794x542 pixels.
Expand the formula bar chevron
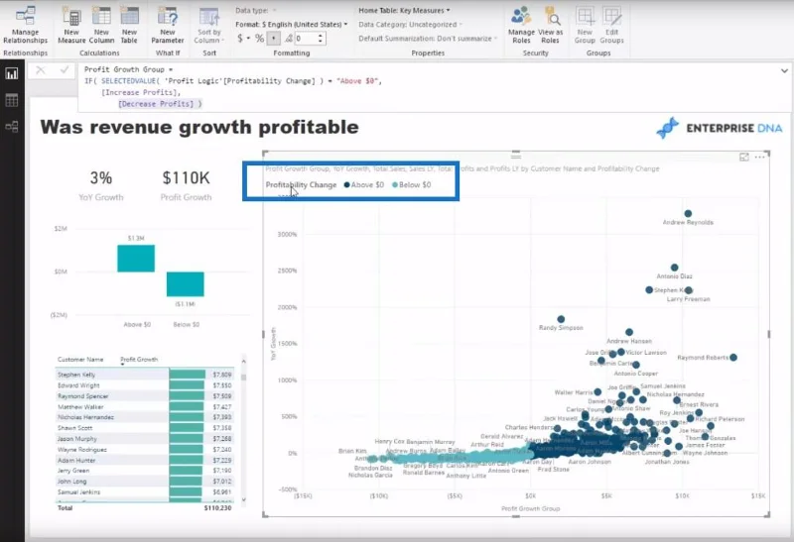tap(784, 70)
